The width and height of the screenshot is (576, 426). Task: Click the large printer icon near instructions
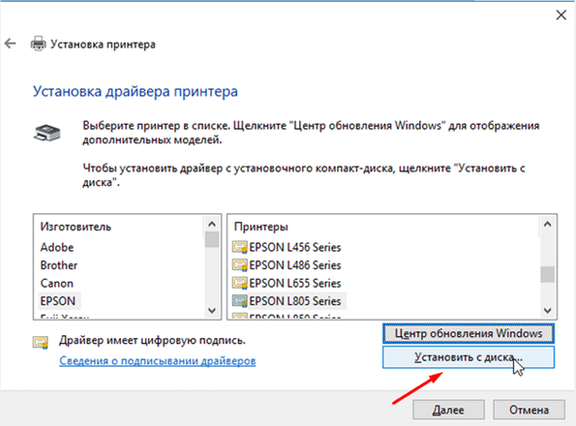pyautogui.click(x=44, y=133)
